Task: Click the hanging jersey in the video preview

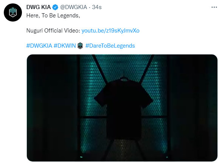Action: pos(123,108)
